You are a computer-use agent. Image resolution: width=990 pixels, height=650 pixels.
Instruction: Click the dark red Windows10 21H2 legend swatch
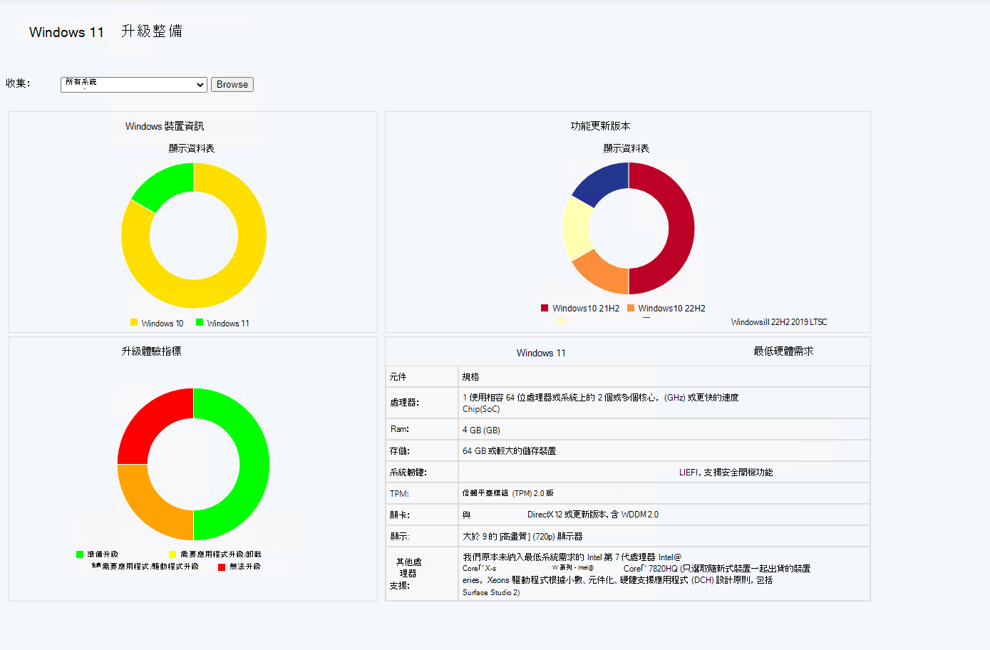545,308
